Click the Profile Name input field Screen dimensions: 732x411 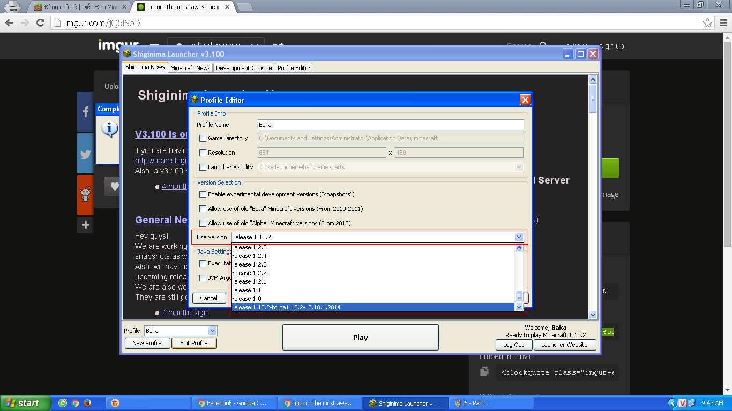coord(391,125)
